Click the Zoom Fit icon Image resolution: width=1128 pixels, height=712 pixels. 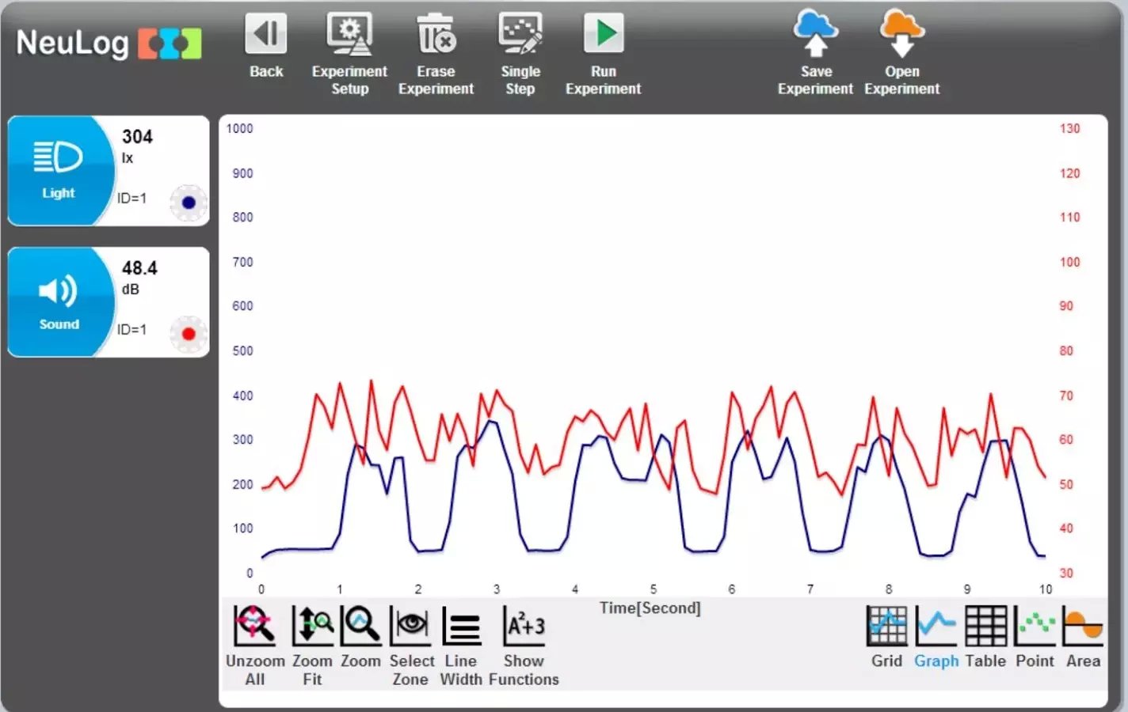coord(313,626)
